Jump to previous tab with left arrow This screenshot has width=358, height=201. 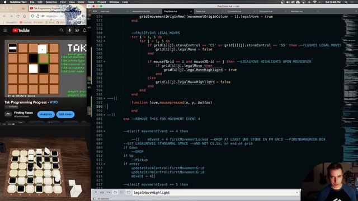(93, 11)
